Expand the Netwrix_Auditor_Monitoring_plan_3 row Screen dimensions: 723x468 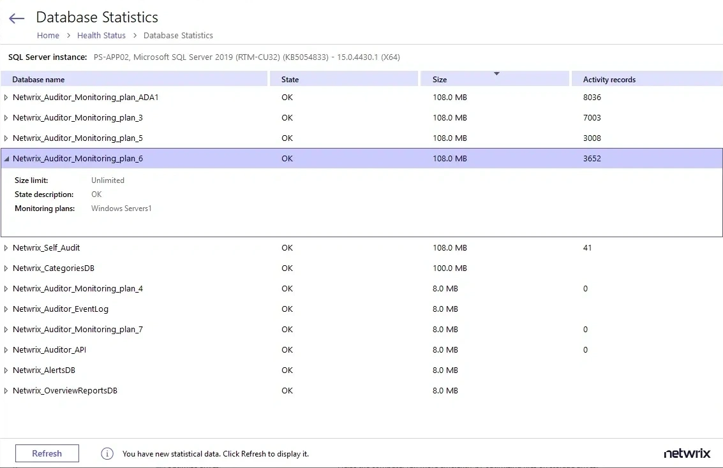click(5, 117)
